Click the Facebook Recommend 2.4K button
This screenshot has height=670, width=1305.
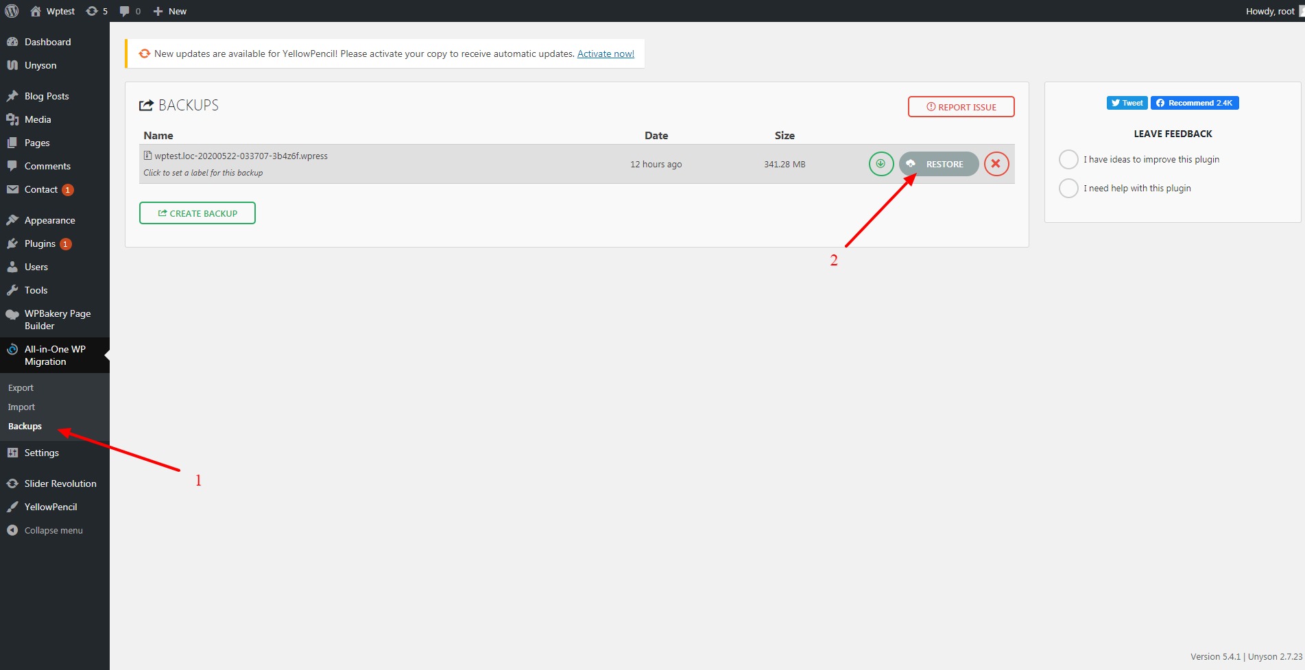(x=1195, y=103)
